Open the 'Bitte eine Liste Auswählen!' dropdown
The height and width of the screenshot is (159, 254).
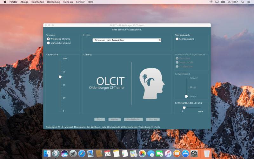click(127, 40)
